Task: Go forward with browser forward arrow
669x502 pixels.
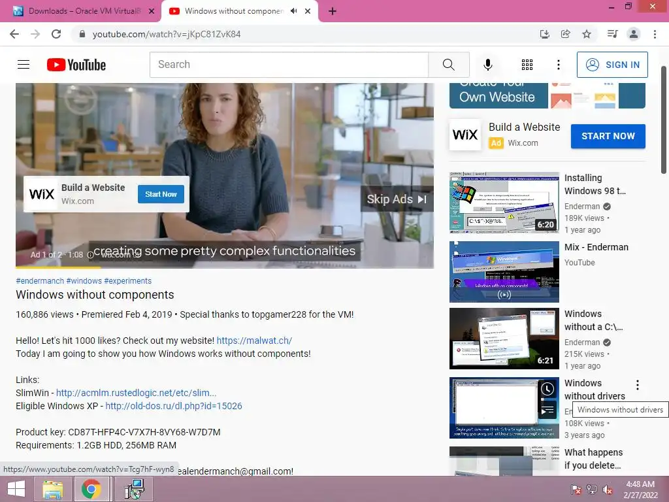Action: click(x=35, y=34)
